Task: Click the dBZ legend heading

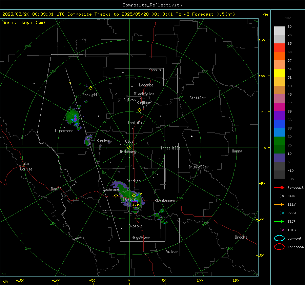Action: (x=287, y=18)
